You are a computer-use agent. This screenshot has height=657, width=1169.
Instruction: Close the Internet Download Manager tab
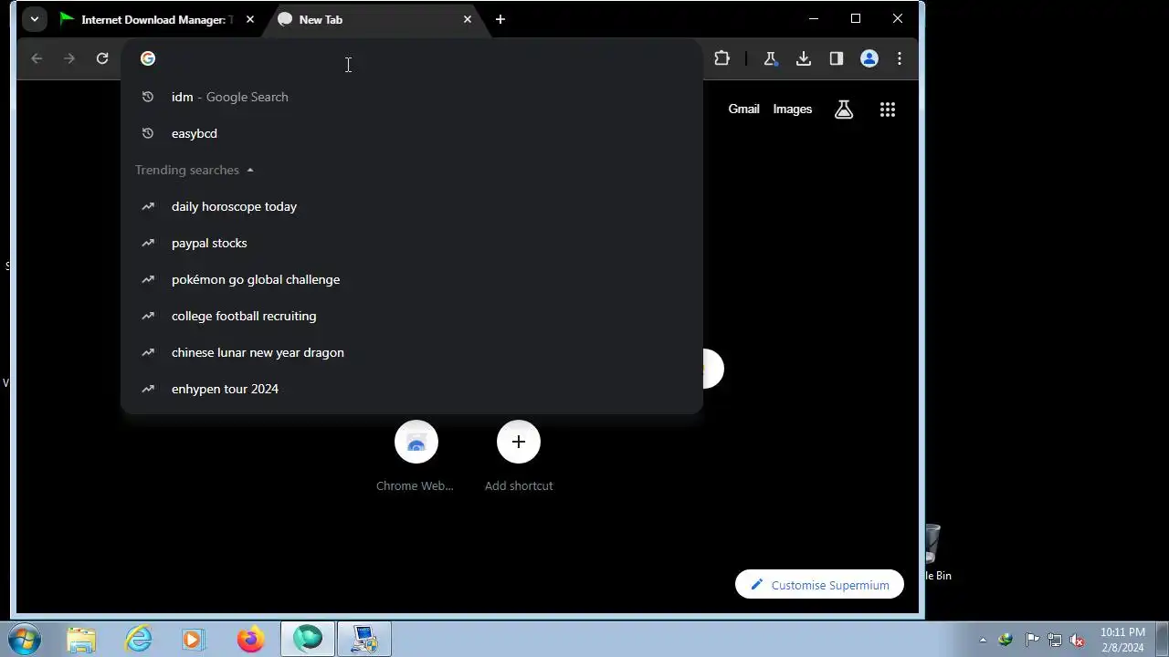(x=249, y=19)
